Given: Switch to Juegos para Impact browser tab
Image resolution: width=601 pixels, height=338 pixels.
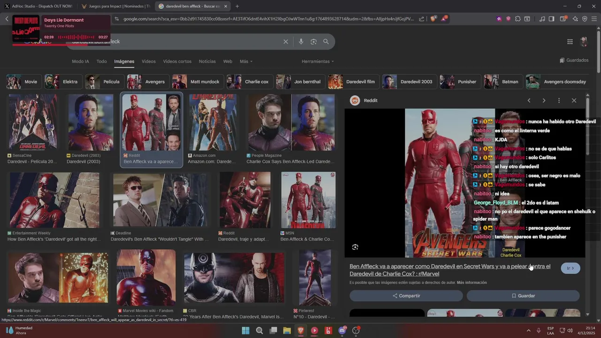Looking at the screenshot, I should [115, 6].
